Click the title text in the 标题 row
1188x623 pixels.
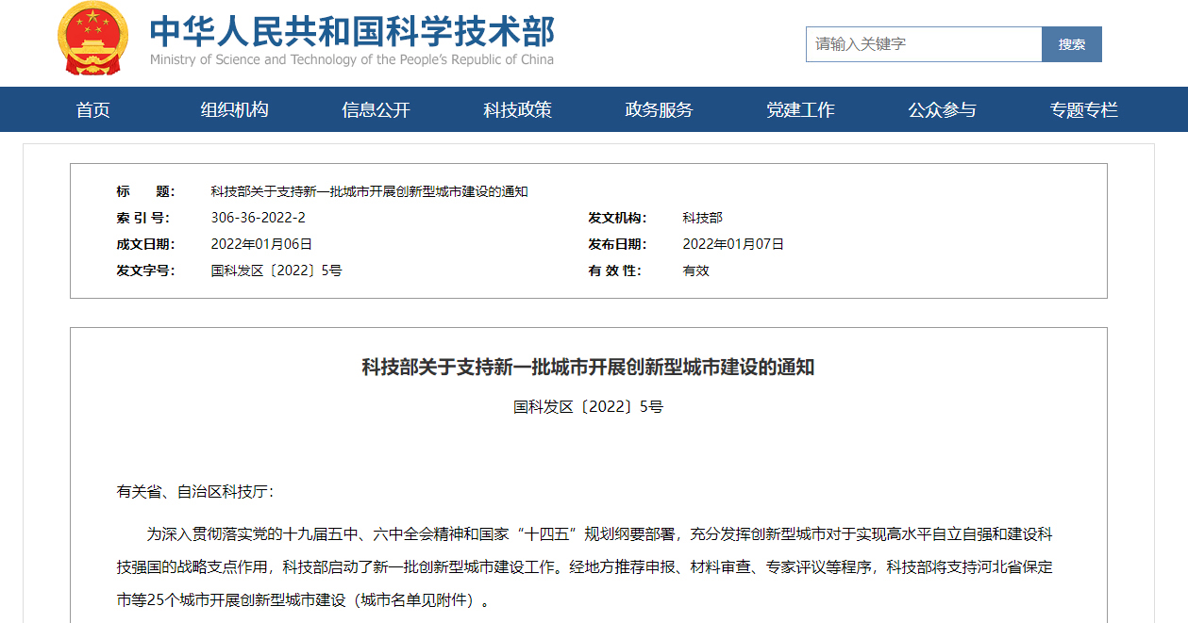[369, 191]
